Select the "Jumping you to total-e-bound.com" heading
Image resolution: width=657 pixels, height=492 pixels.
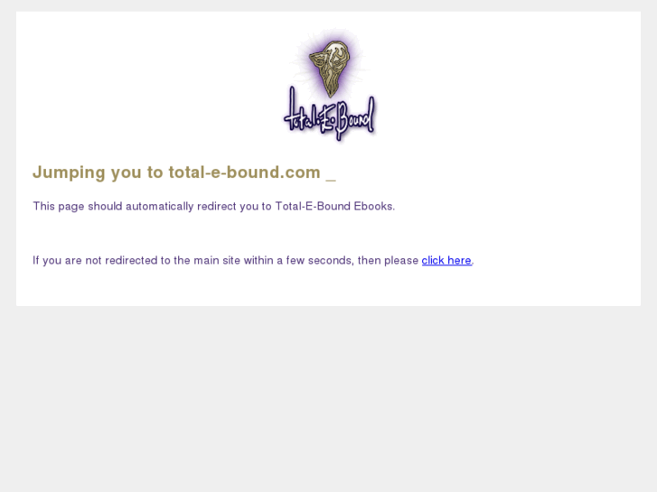(x=176, y=172)
